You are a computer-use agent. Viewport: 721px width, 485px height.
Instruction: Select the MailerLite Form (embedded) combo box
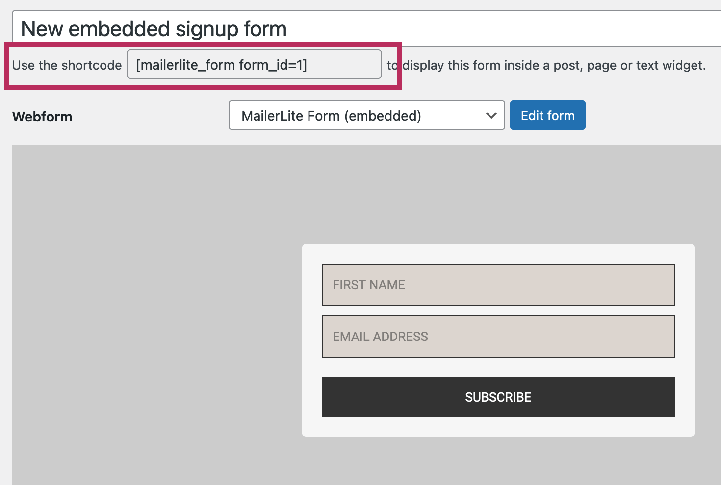pos(366,116)
